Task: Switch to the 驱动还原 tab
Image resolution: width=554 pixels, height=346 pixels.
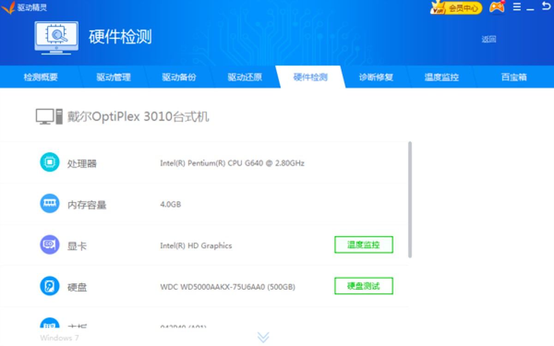Action: (245, 77)
